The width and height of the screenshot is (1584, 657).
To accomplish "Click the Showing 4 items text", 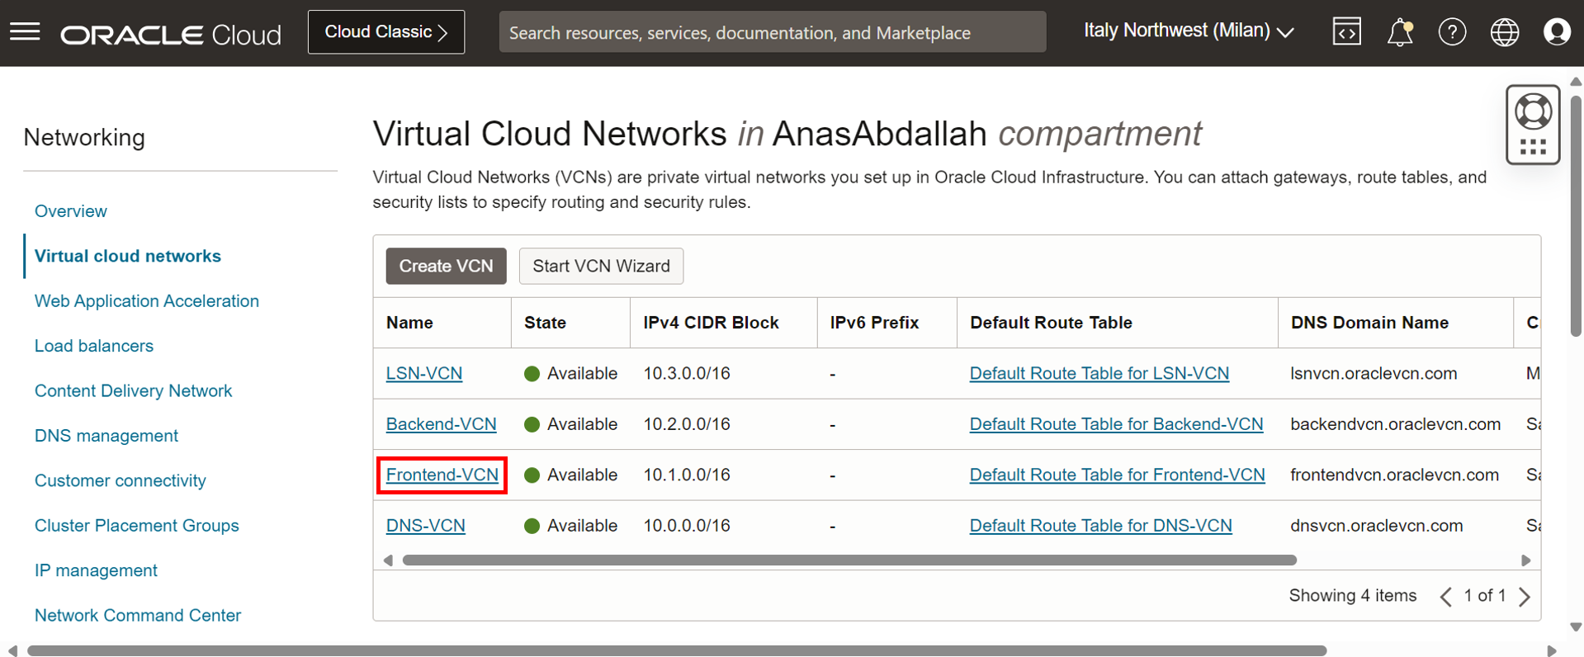I will coord(1352,596).
